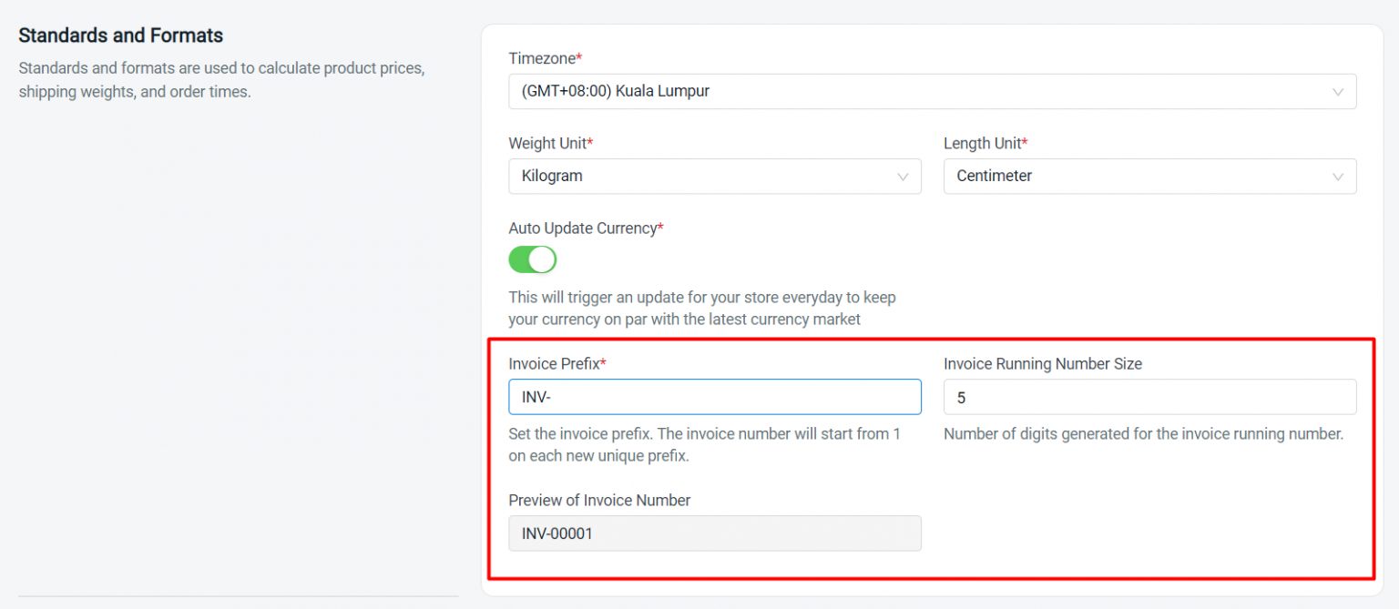Click the Preview of Invoice Number field

coord(714,533)
